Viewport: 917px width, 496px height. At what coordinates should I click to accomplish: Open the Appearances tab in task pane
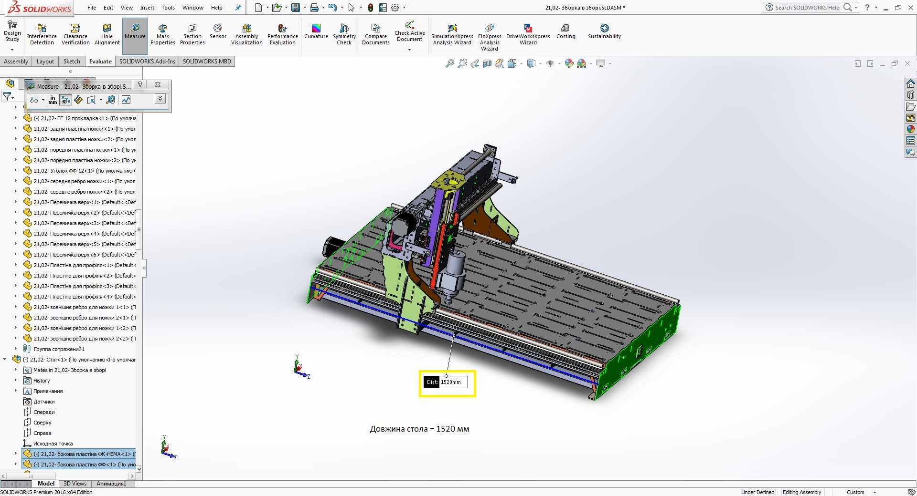point(911,129)
